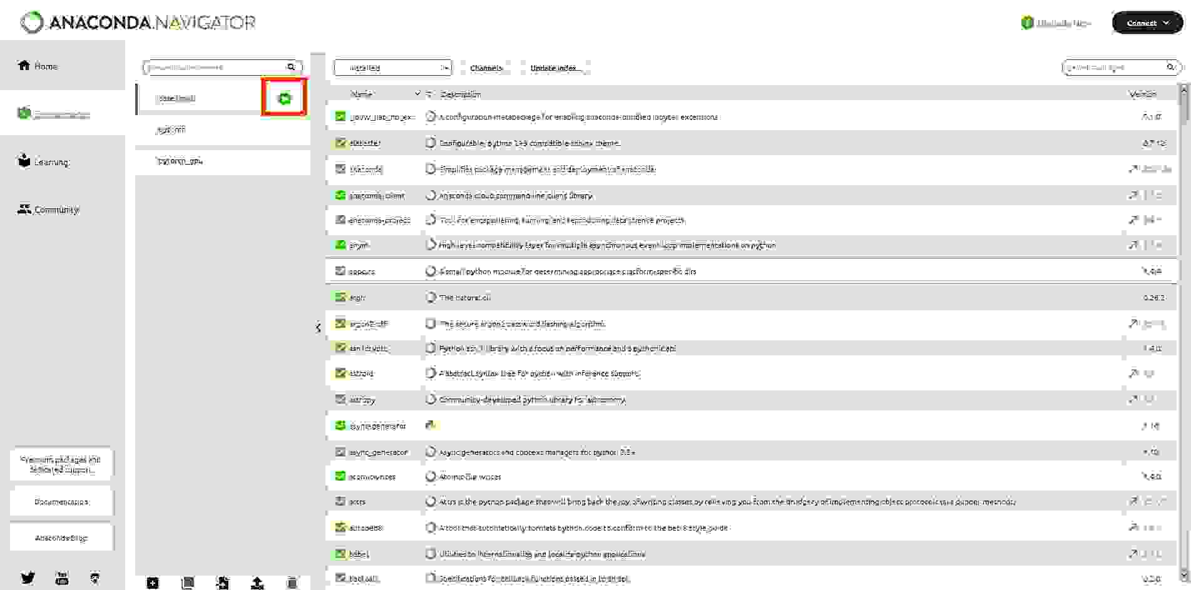Click the circle icon in the appdirs description
Image resolution: width=1191 pixels, height=590 pixels.
point(430,271)
